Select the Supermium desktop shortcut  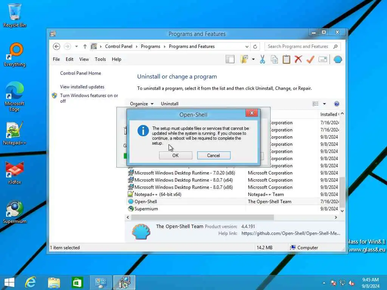[x=15, y=212]
